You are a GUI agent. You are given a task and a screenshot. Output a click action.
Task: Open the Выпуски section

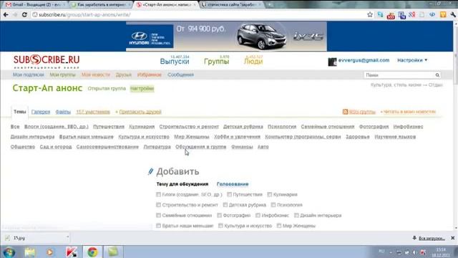pos(175,62)
